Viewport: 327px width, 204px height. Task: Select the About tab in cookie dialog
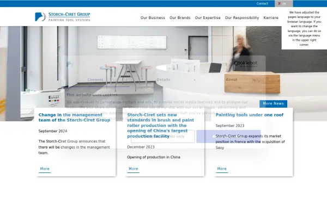(x=232, y=80)
